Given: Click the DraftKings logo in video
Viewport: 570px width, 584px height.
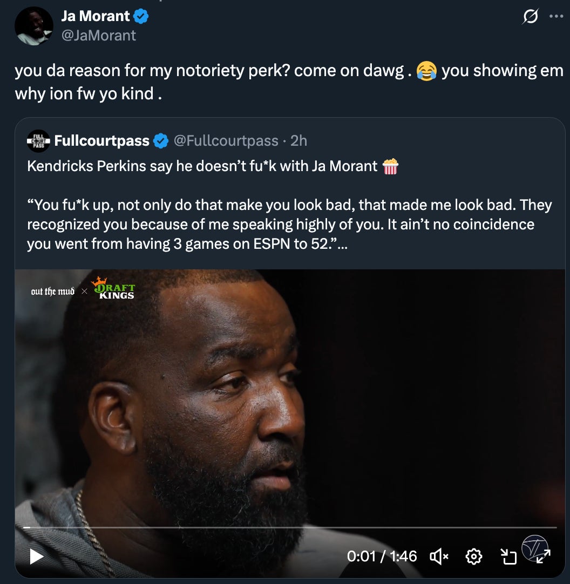Looking at the screenshot, I should (113, 288).
